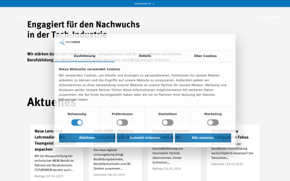Screen dimensions: 290x181
Task: Turn on the Marketing cookies switch
Action: pyautogui.click(x=213, y=123)
